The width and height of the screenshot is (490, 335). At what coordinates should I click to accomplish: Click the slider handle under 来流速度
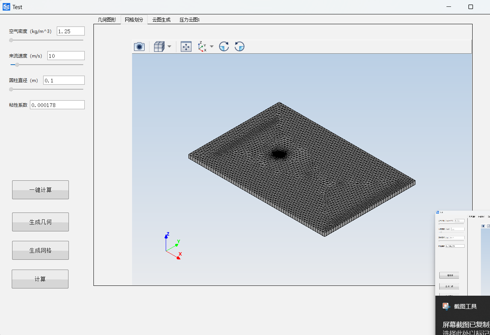pos(17,65)
